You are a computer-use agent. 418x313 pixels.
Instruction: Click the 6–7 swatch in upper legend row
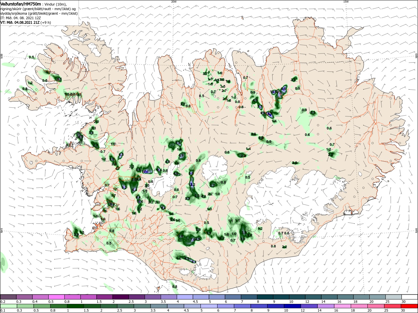pos(233,297)
